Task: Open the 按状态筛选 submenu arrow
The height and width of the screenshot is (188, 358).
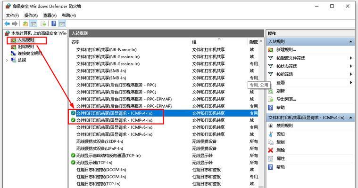Action: pos(351,66)
